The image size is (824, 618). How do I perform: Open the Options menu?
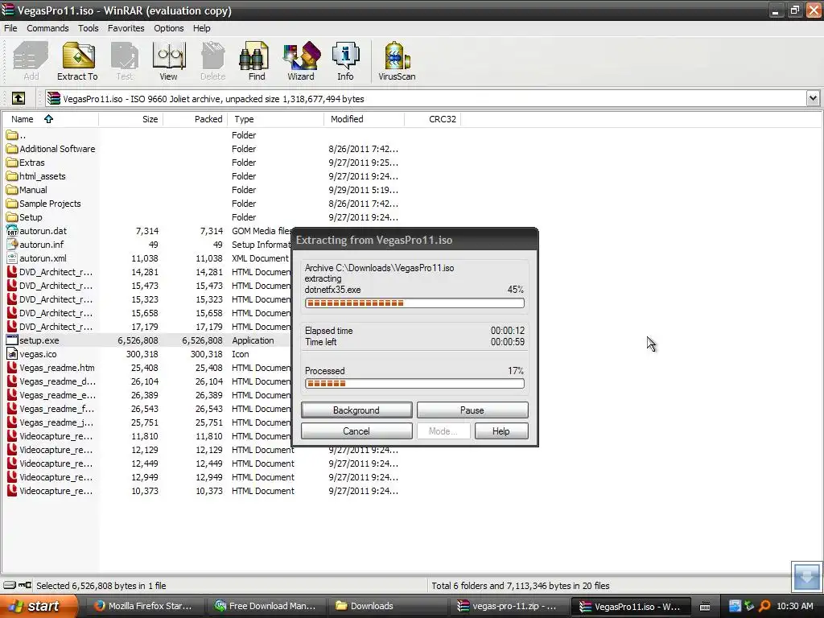point(169,28)
